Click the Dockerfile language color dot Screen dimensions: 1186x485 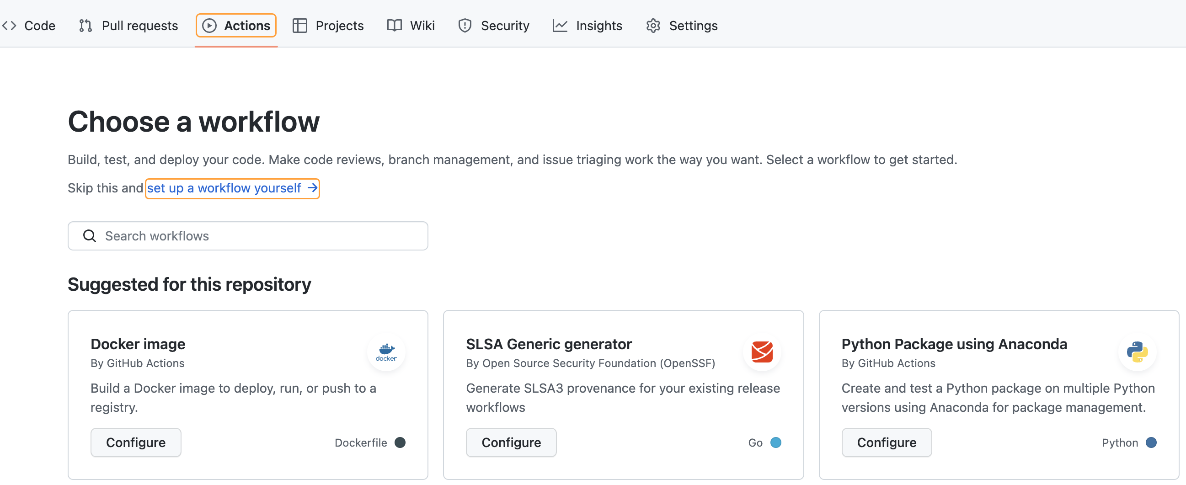tap(400, 442)
